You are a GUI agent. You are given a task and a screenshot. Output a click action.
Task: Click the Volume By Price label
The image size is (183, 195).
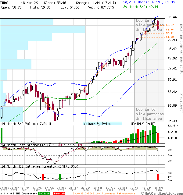97,124
